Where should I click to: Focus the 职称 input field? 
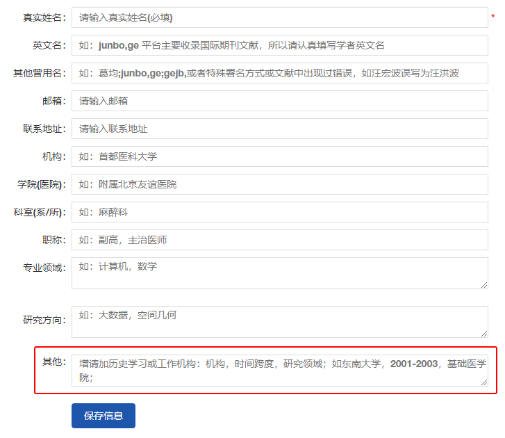click(279, 240)
